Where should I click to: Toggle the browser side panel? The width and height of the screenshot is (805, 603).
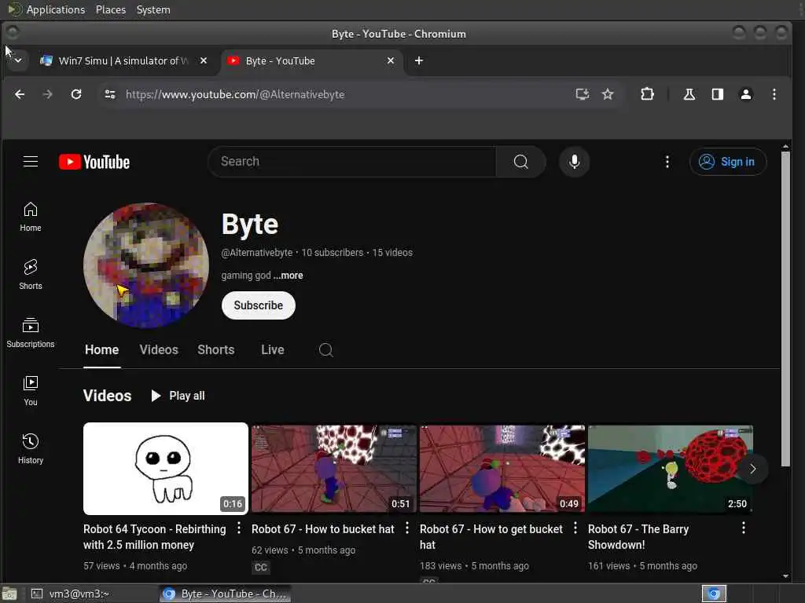click(x=717, y=94)
